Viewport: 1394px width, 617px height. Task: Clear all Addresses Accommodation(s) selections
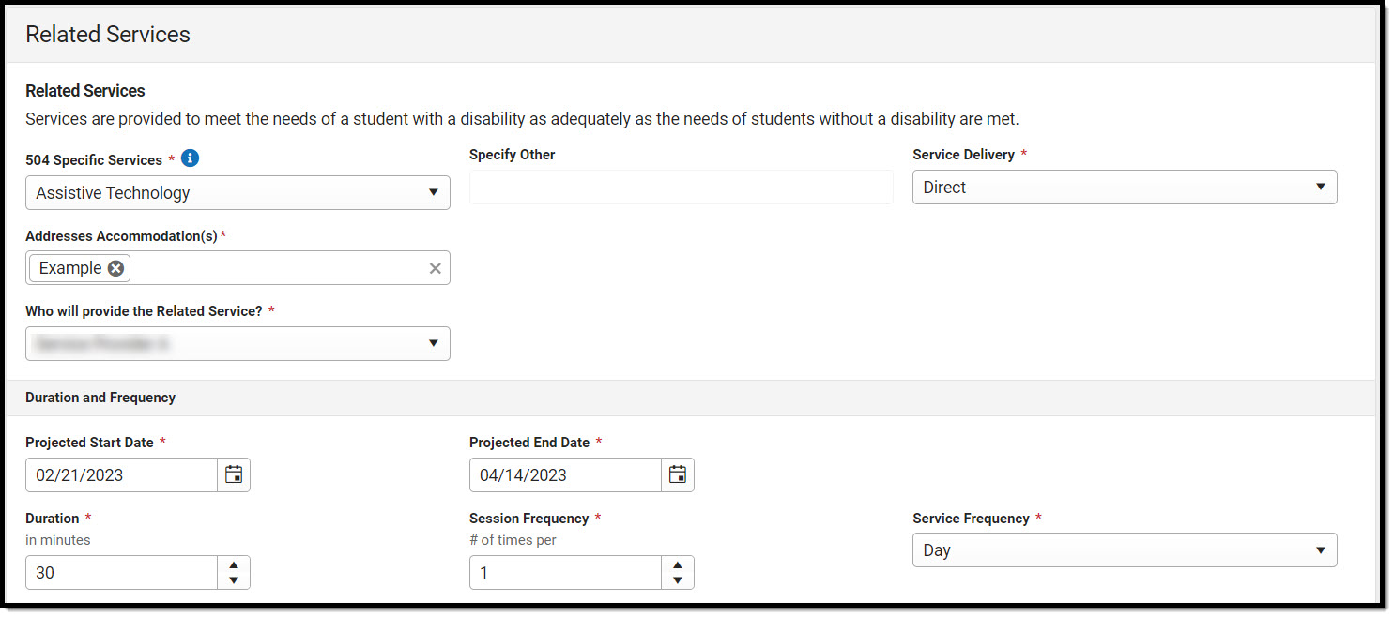pyautogui.click(x=435, y=268)
